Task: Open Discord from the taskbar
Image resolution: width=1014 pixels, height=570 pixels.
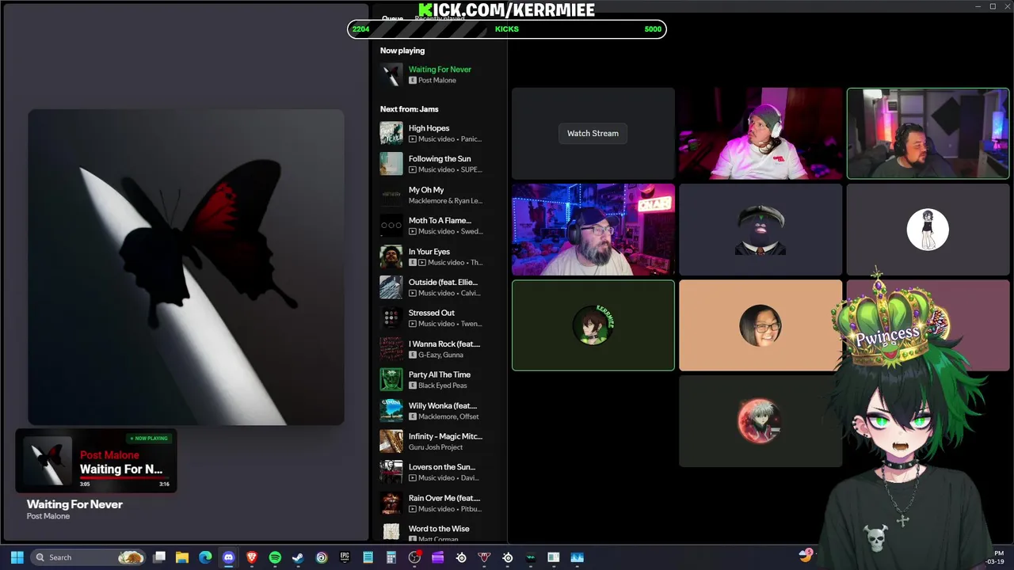Action: pyautogui.click(x=229, y=557)
